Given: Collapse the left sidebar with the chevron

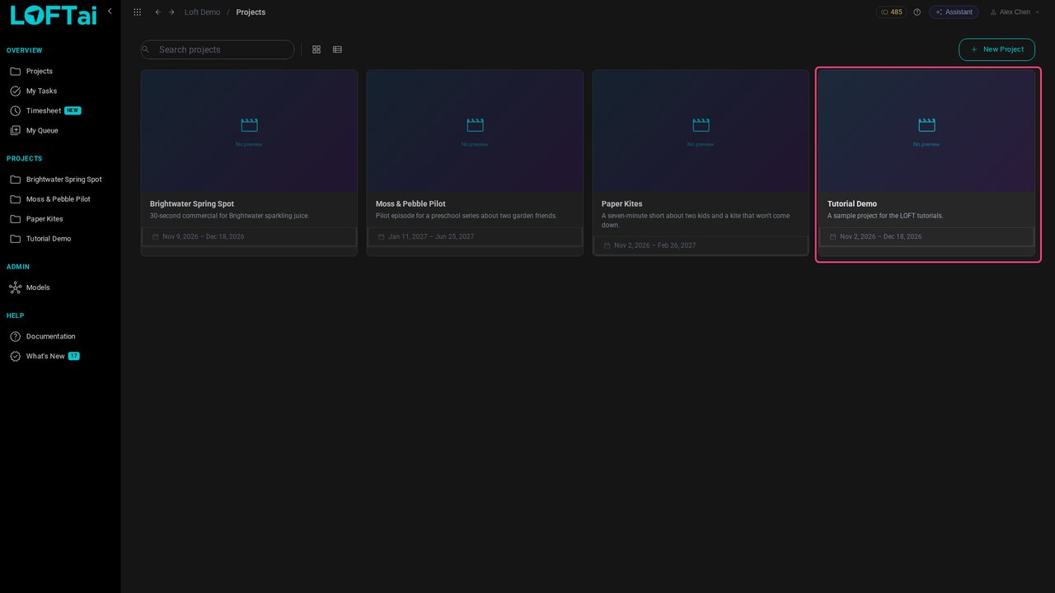Looking at the screenshot, I should coord(110,12).
